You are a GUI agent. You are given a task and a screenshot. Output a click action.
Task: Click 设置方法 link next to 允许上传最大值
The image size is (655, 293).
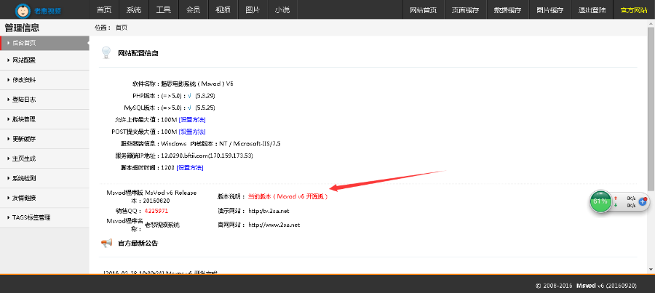[192, 119]
